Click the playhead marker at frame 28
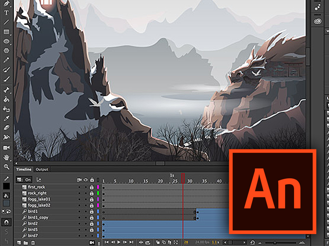329x246 pixels. 183,178
